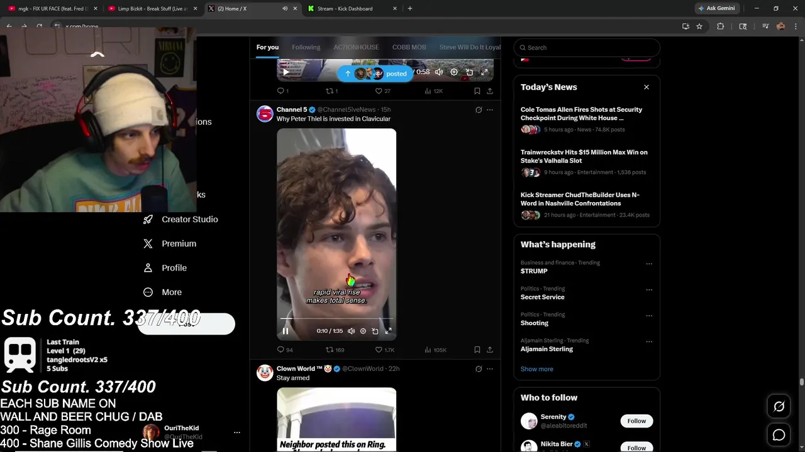View analytics of Channel 5 post
Image resolution: width=805 pixels, height=452 pixels.
435,350
